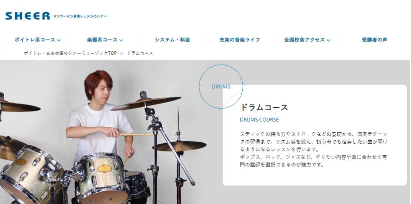Click the マンツーマン音楽レッスンのシアー tagline
The image size is (411, 204).
click(80, 16)
